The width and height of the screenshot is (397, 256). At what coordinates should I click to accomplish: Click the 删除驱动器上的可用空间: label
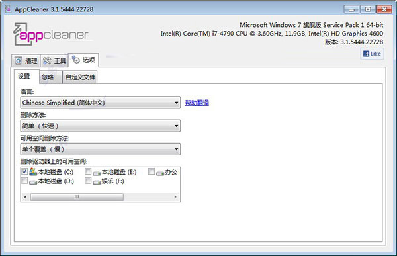coord(54,161)
